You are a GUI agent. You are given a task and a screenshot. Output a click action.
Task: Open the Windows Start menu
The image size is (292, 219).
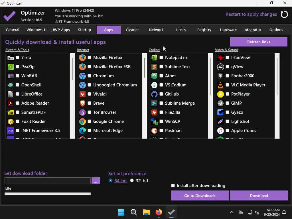[121, 212]
